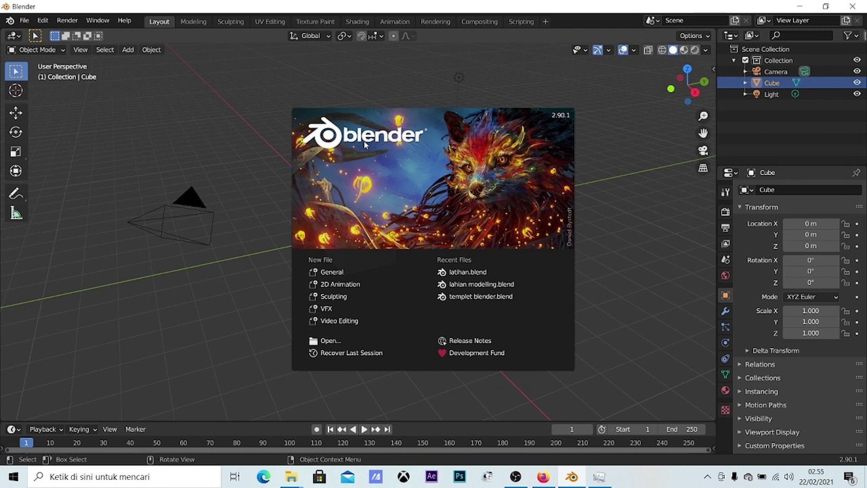Click the zoom magnifier viewport icon
Screen dimensions: 867x488
[x=703, y=116]
